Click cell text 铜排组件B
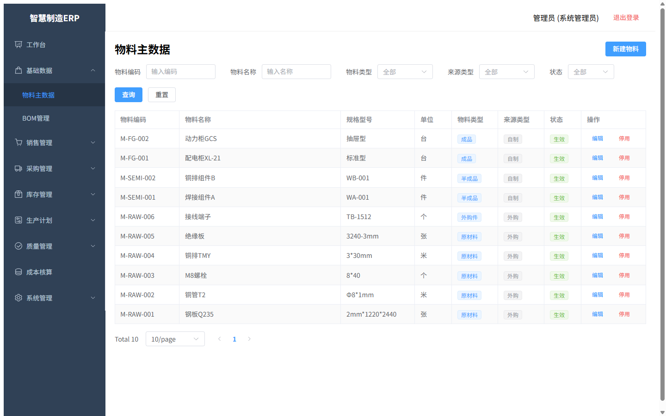 click(x=200, y=178)
